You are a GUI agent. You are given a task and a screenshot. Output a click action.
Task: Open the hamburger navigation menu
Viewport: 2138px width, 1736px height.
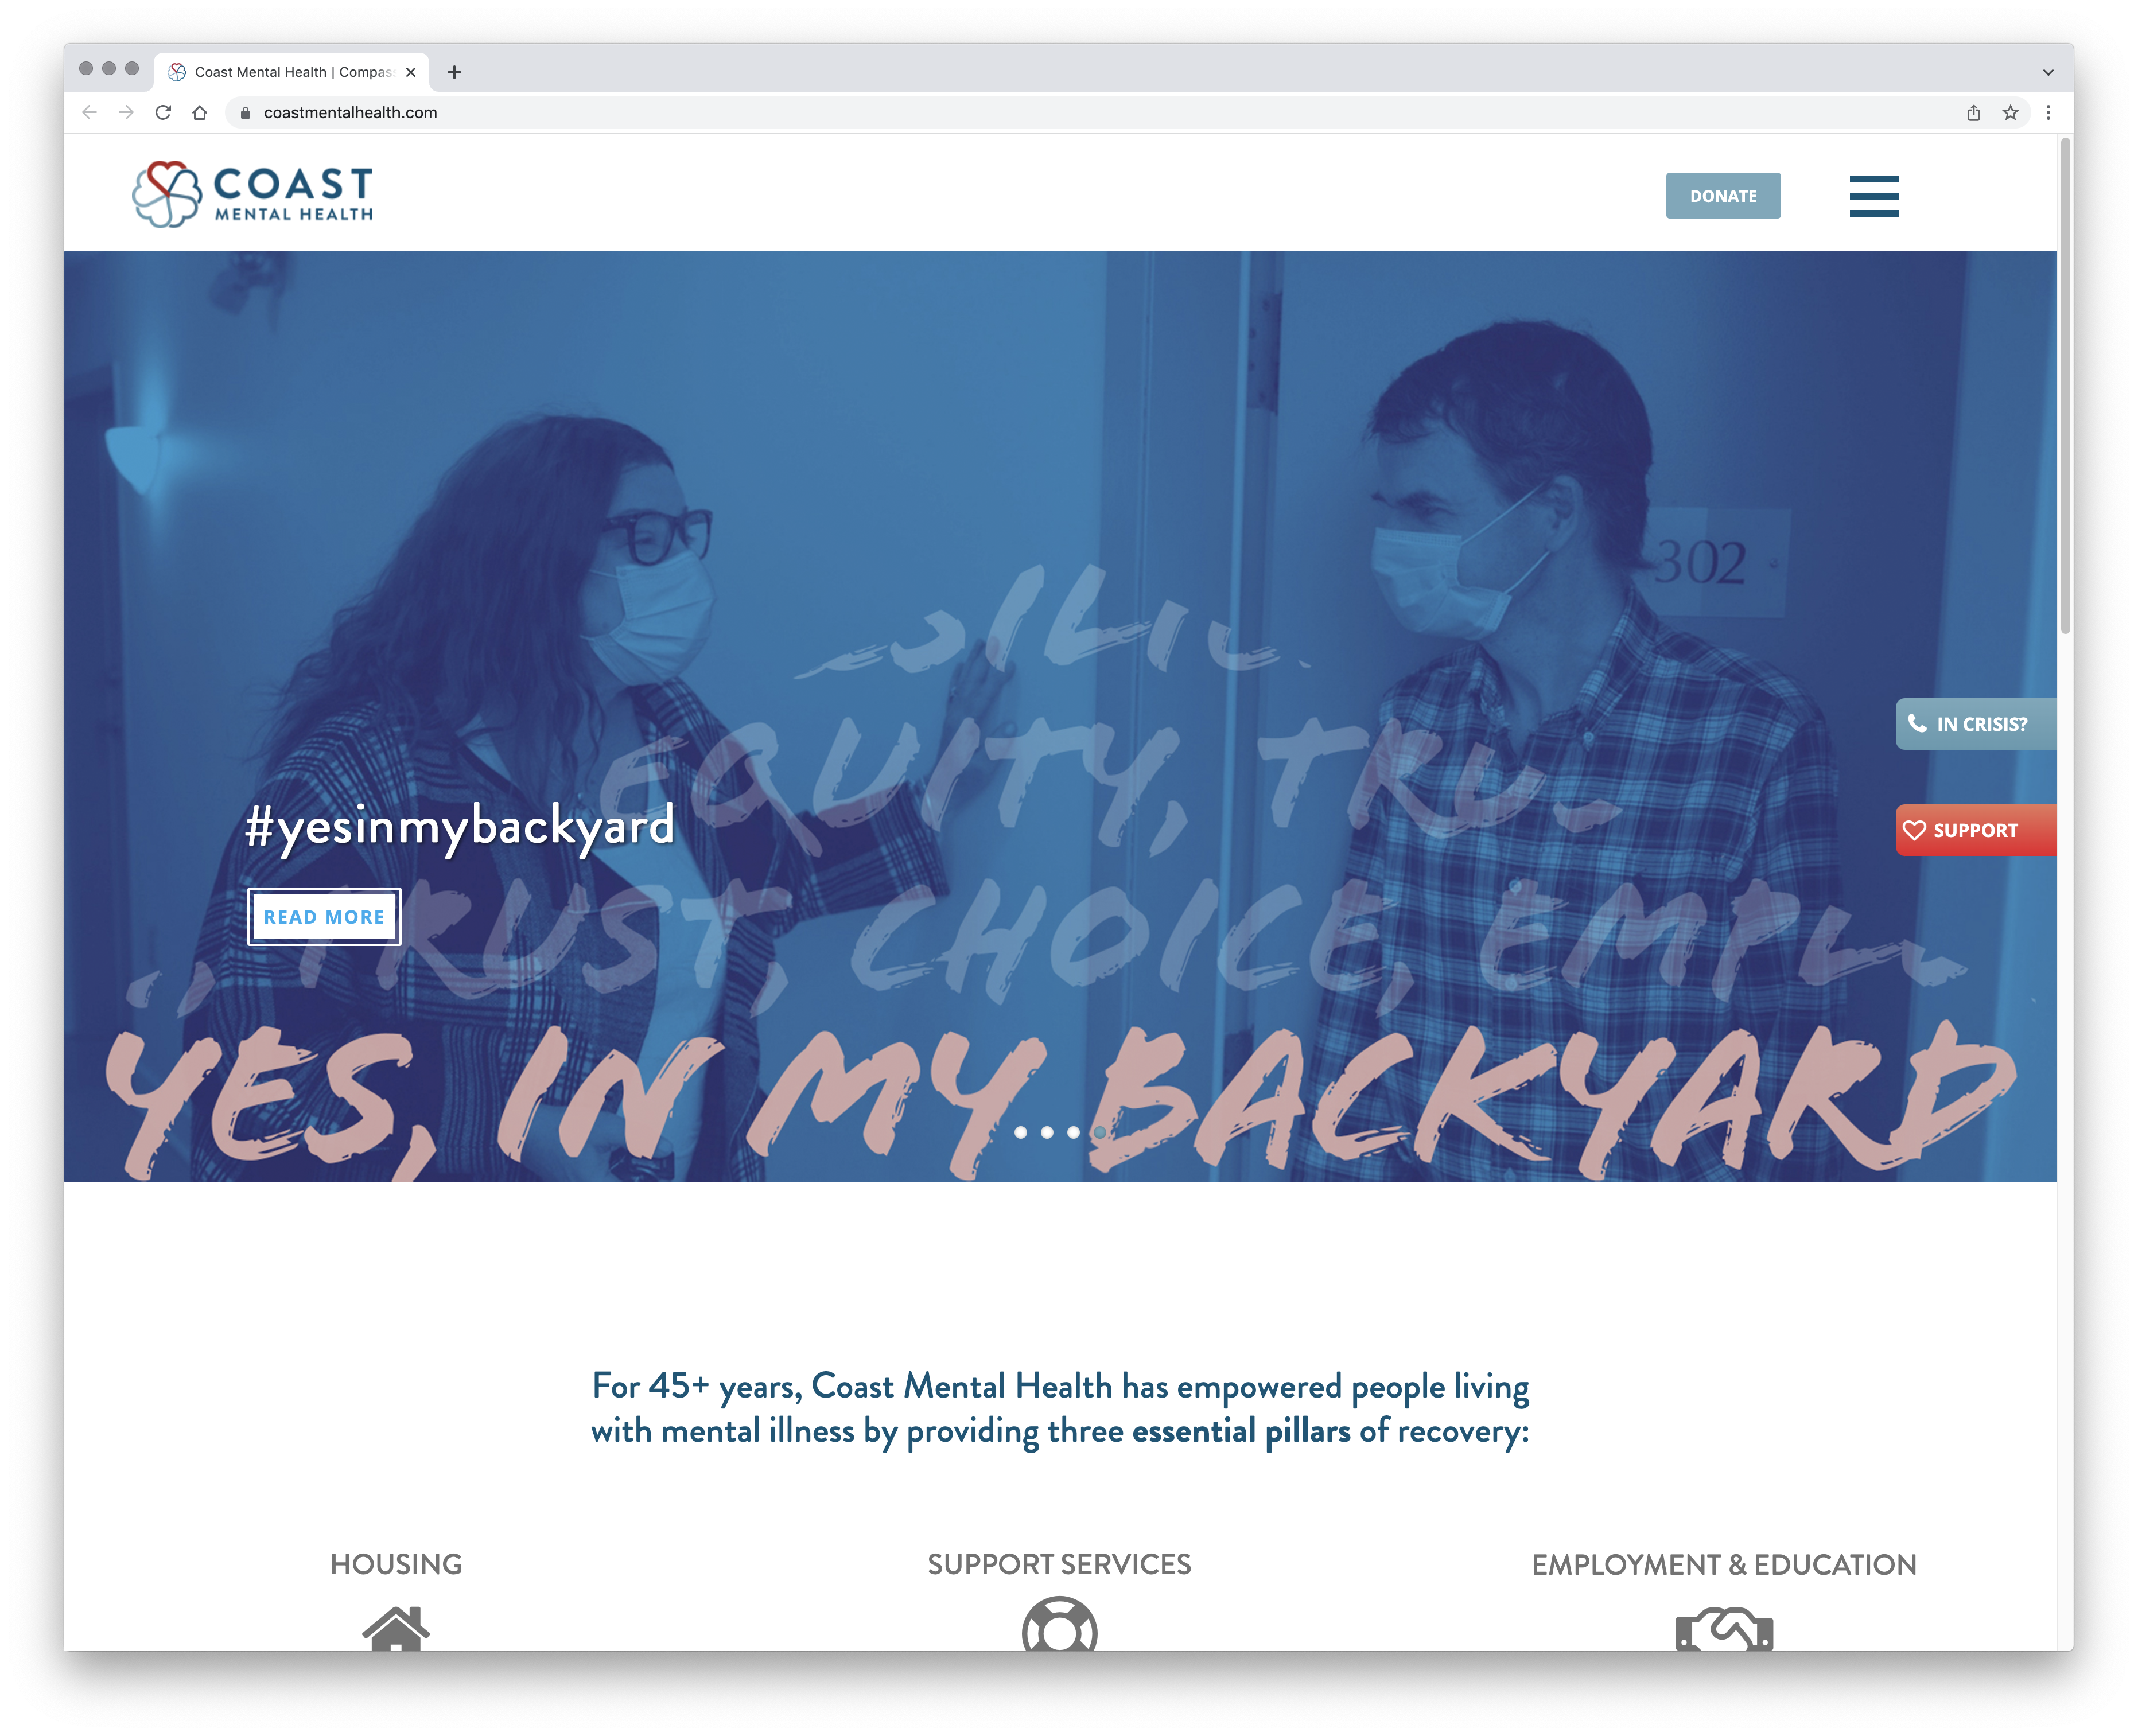pyautogui.click(x=1874, y=196)
